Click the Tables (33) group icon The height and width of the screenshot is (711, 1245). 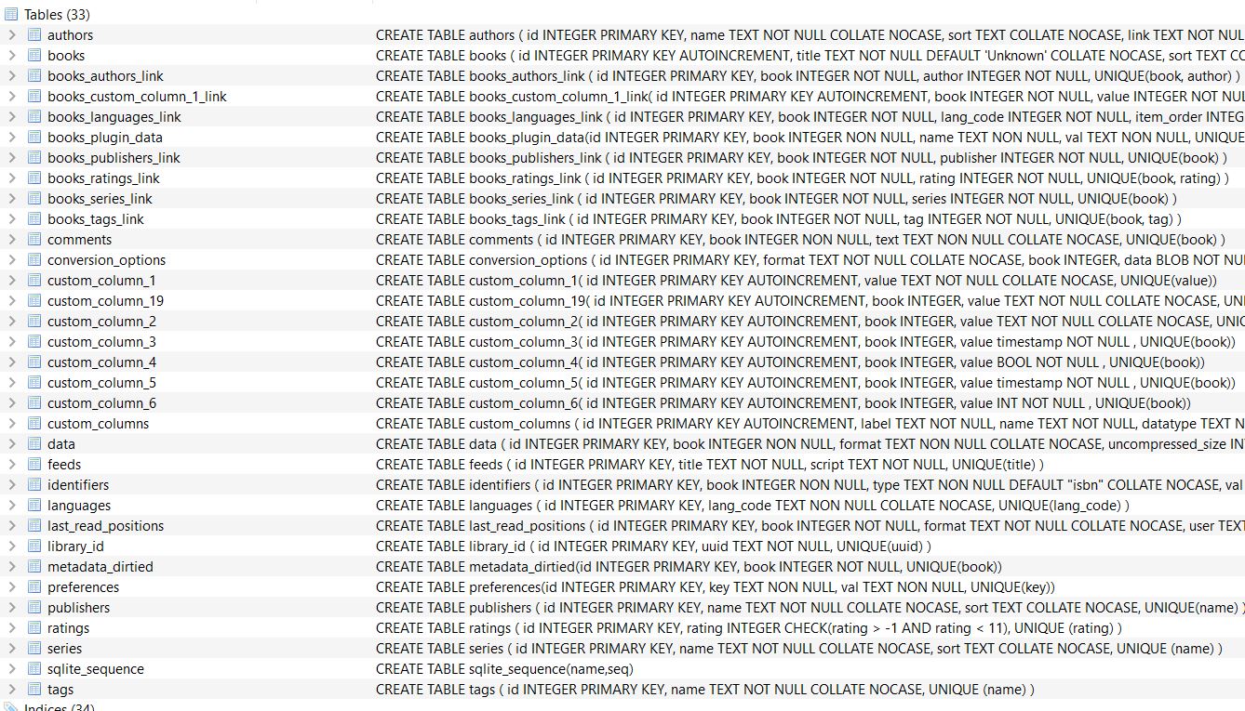click(11, 15)
